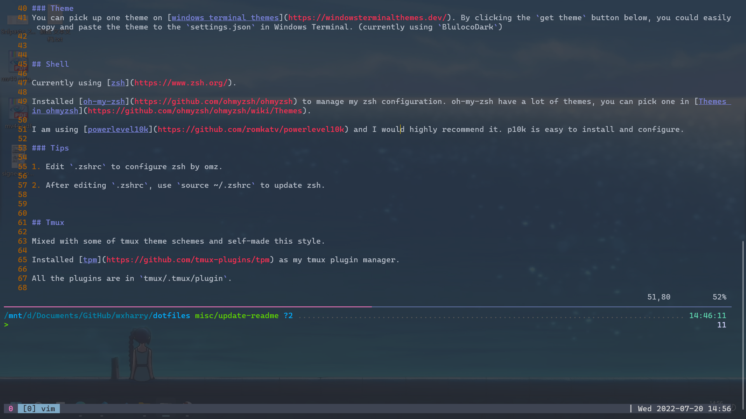The image size is (746, 419).
Task: Click the windowsterminalthemes.dev URL
Action: (x=367, y=18)
